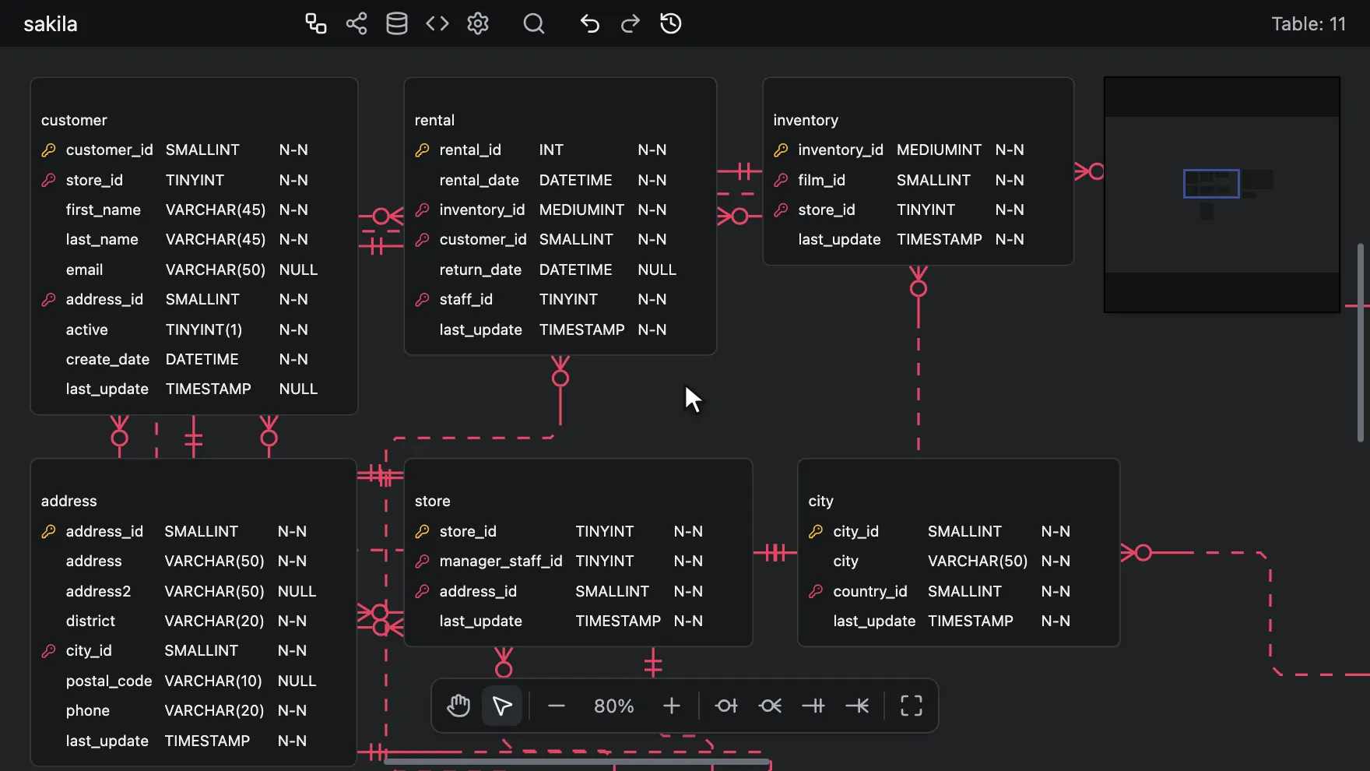Show the SQL code view icon
The image size is (1370, 771).
(x=437, y=23)
